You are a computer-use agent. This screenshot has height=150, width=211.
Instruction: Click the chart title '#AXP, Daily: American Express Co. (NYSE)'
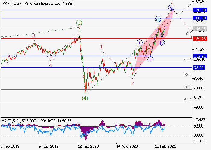pyautogui.click(x=38, y=4)
